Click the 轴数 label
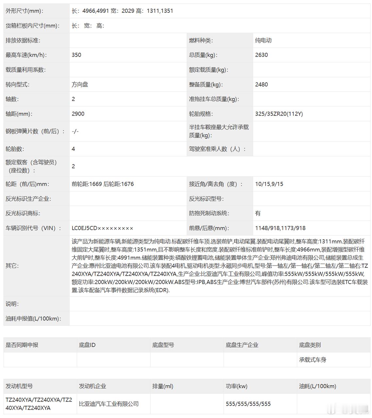The image size is (372, 418). pos(12,99)
